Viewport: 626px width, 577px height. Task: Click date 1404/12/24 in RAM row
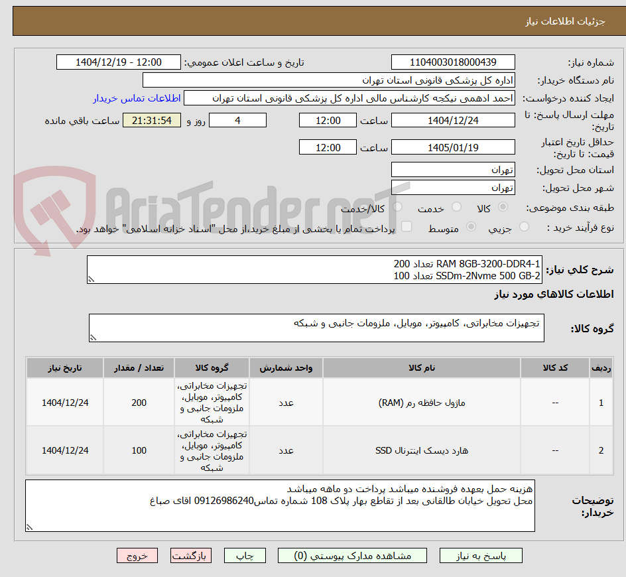click(x=65, y=403)
